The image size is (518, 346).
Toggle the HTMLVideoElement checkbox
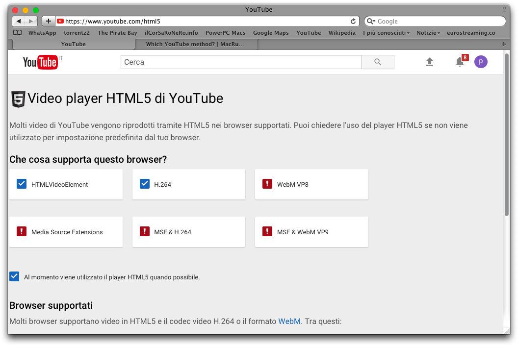[22, 184]
